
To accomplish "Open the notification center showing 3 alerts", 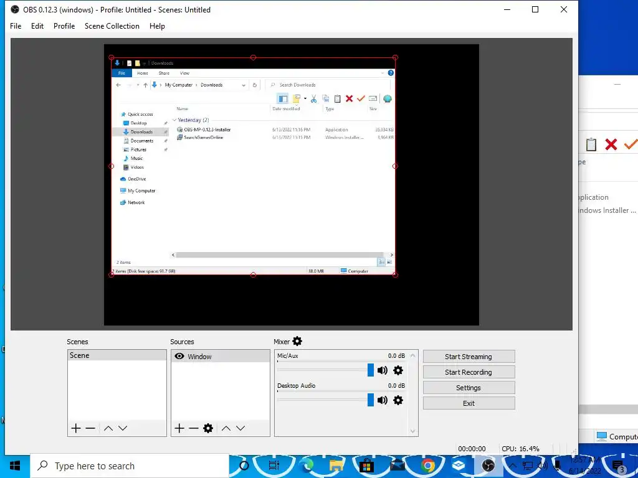I will (x=619, y=467).
